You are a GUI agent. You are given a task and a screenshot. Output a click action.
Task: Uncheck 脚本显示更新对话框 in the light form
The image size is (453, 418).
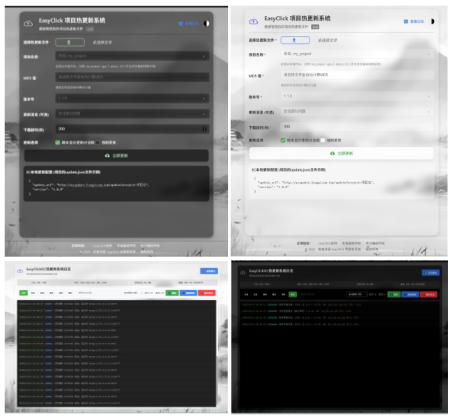point(284,140)
